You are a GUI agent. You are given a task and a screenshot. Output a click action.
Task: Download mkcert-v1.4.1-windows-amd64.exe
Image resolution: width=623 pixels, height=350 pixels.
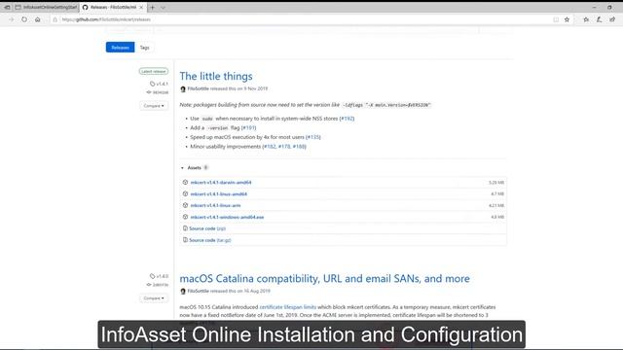coord(227,217)
